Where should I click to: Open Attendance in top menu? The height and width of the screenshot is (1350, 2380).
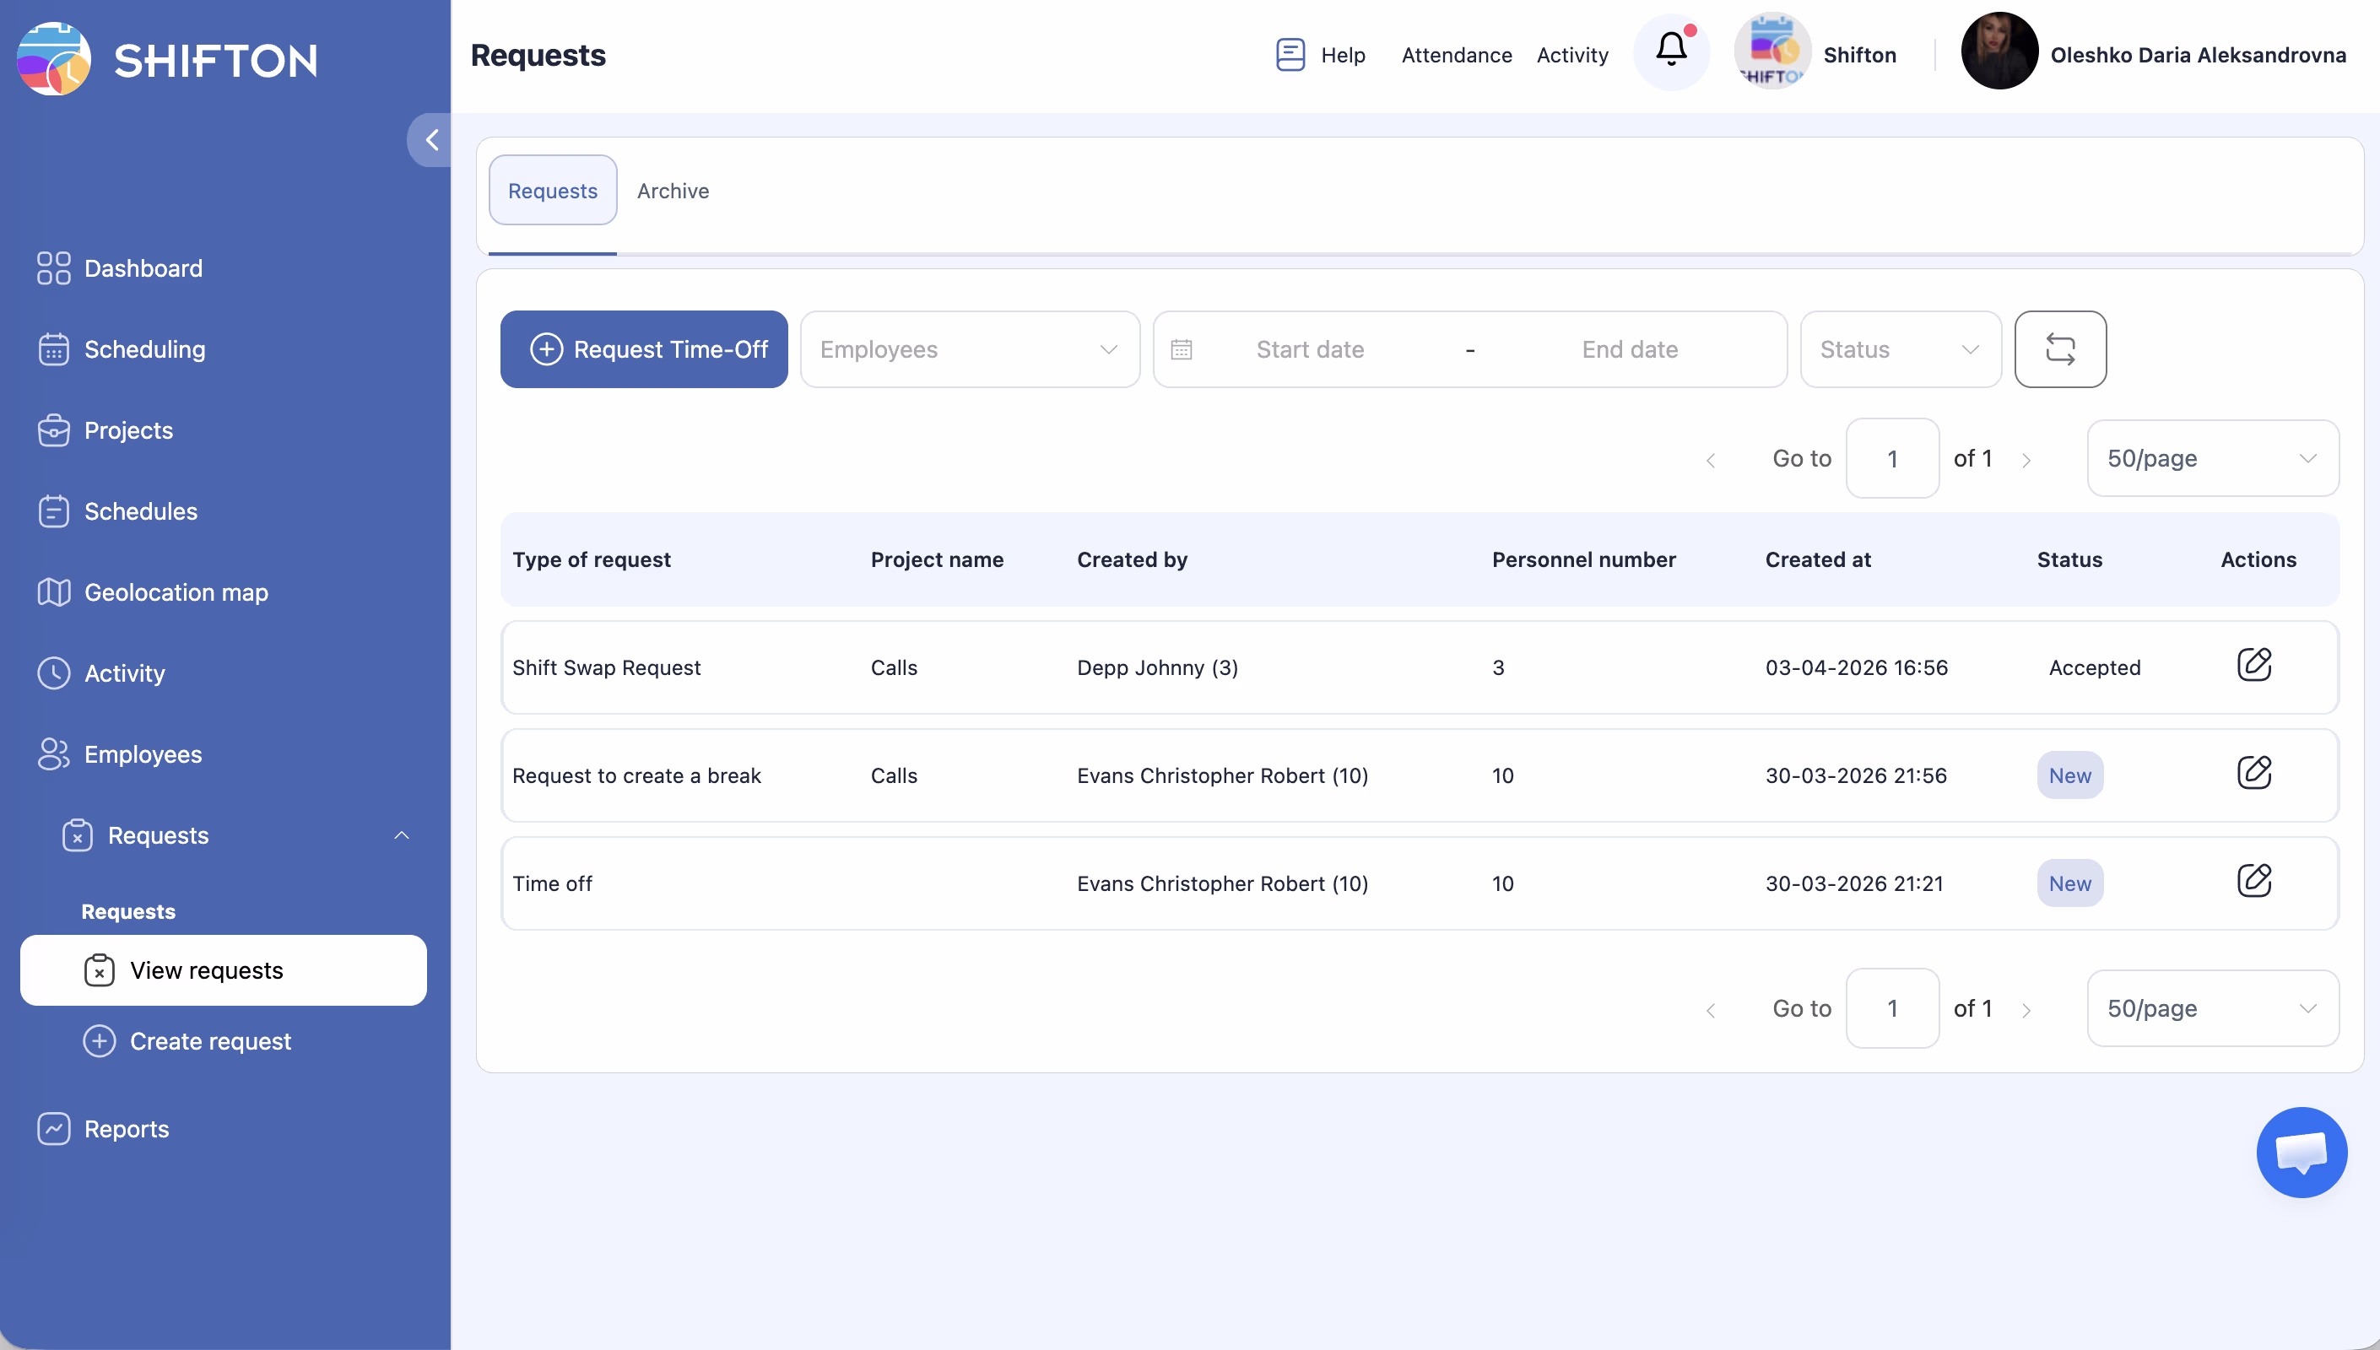tap(1456, 55)
